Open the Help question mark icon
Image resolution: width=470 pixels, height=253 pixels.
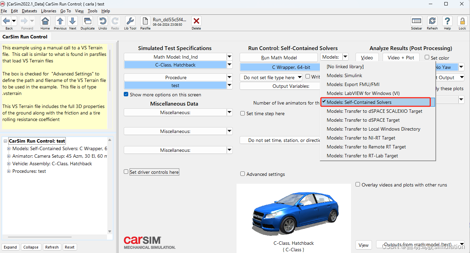[x=447, y=21]
